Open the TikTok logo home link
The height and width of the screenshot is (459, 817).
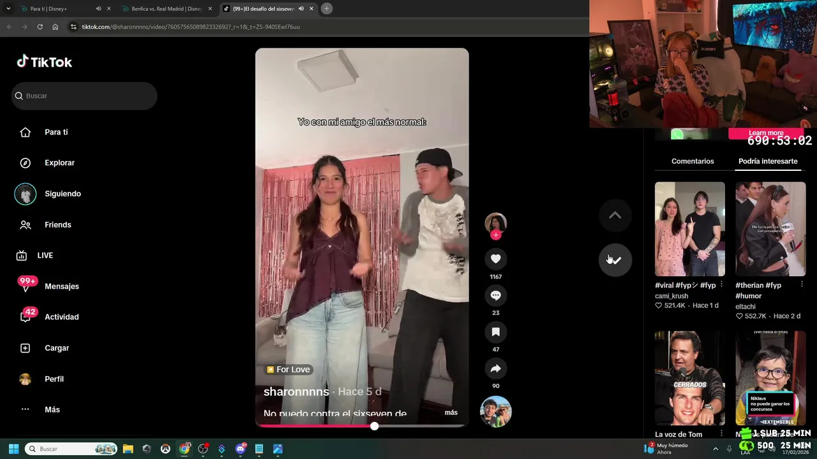coord(44,62)
